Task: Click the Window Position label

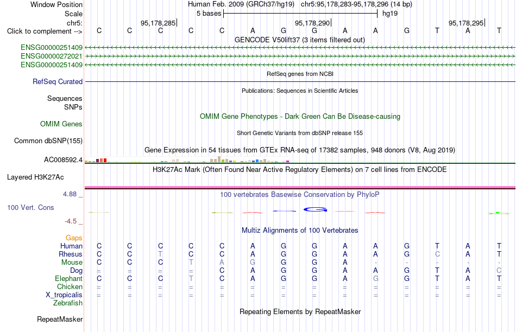Action: point(56,4)
